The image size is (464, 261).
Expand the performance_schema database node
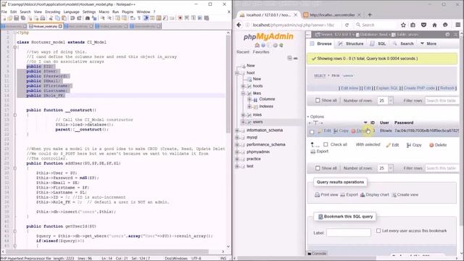coord(237,145)
